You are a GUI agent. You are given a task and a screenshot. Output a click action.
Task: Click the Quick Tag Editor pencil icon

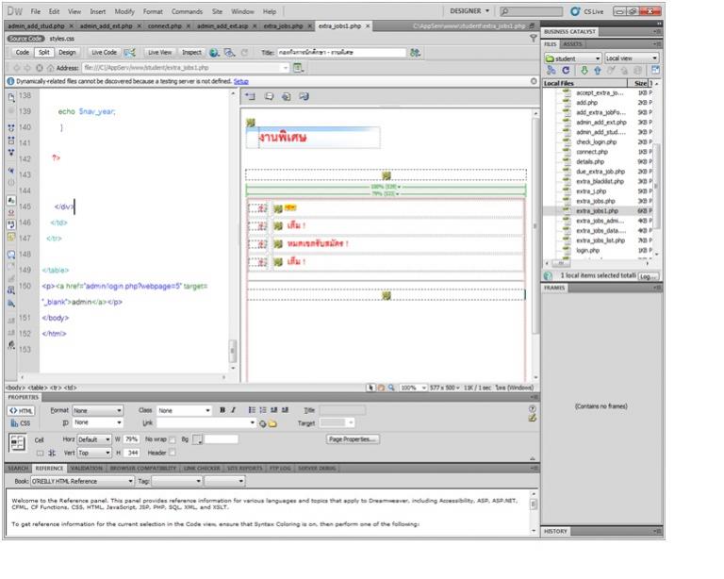click(533, 418)
